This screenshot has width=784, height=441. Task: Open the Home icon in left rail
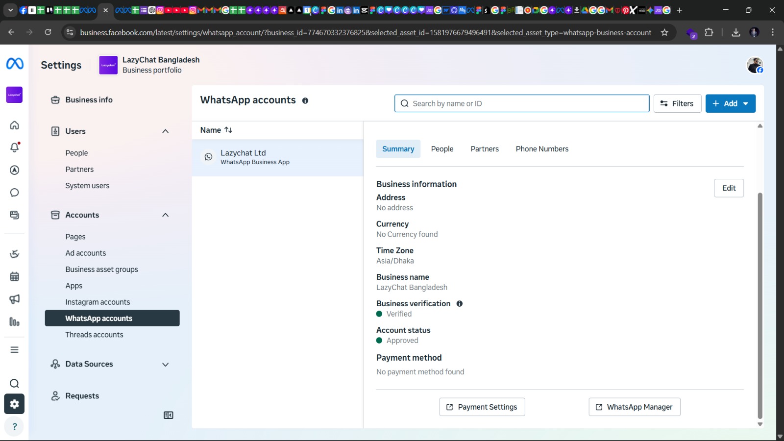click(14, 125)
